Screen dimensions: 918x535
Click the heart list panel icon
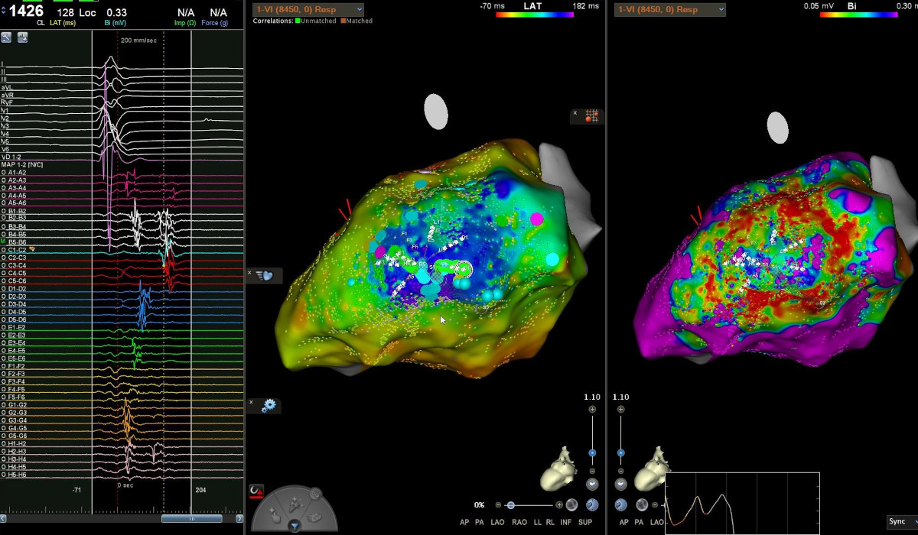point(266,275)
